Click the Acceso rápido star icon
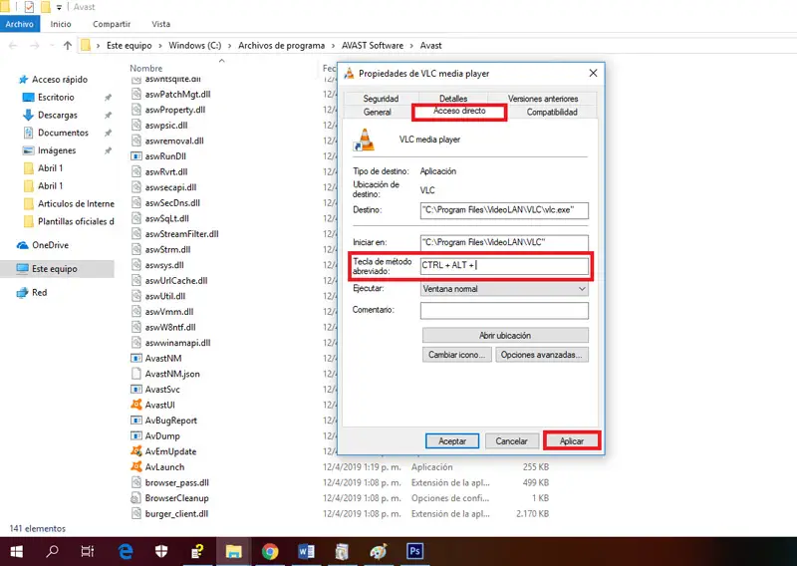 click(x=23, y=80)
